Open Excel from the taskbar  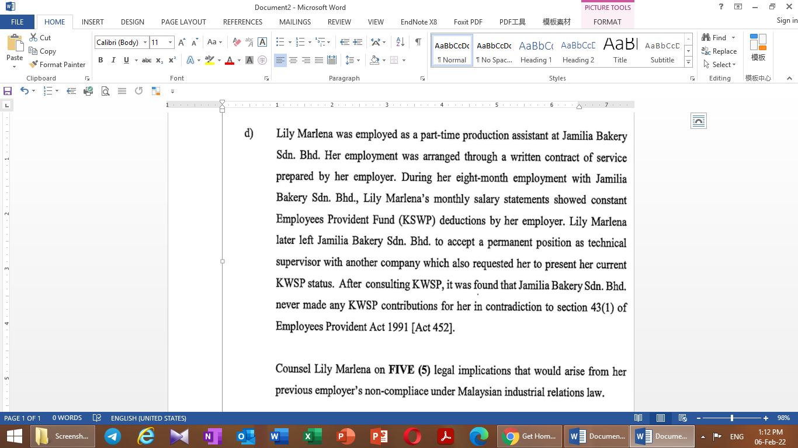(x=312, y=436)
